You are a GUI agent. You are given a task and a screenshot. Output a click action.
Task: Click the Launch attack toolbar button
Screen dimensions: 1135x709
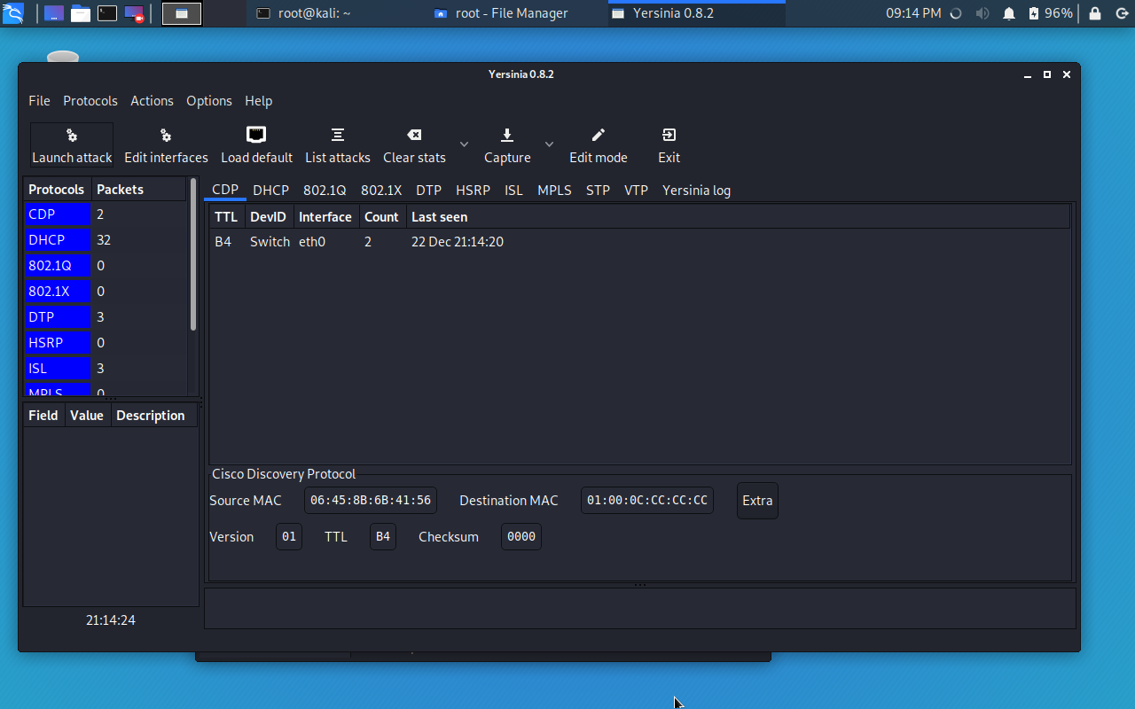pos(72,145)
